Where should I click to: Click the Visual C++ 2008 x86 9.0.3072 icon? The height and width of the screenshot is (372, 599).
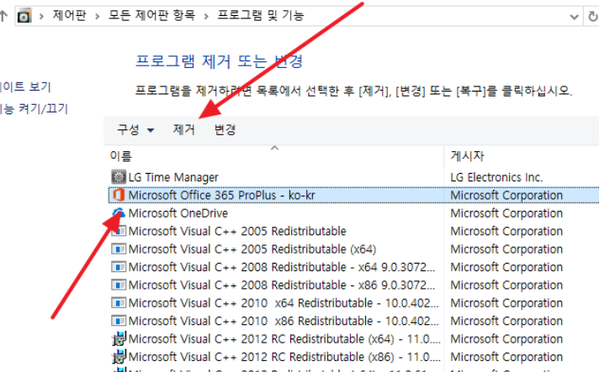[119, 286]
